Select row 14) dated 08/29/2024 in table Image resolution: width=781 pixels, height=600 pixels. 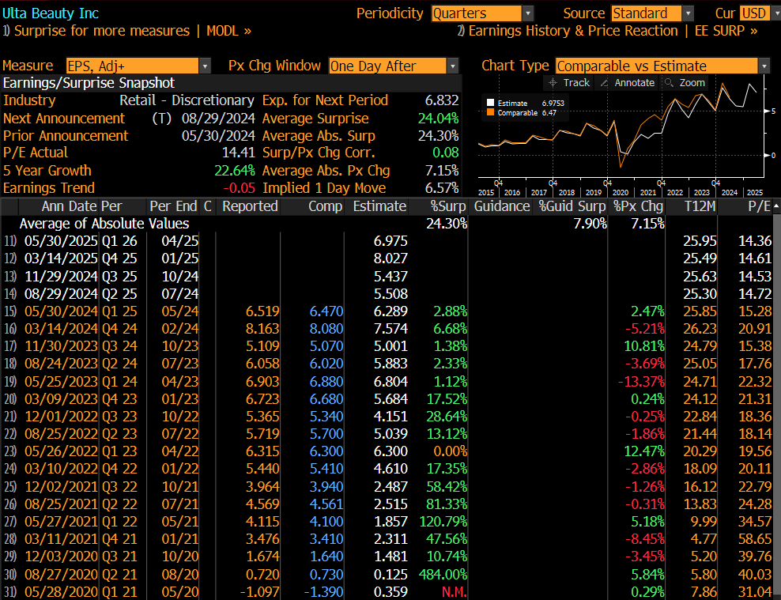388,294
